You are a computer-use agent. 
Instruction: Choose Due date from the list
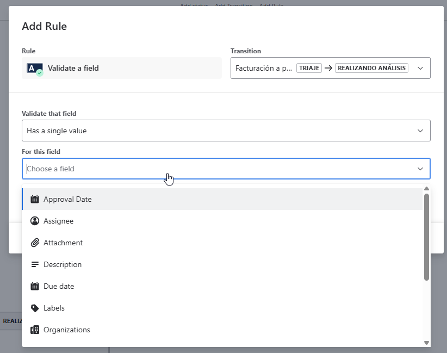click(59, 286)
